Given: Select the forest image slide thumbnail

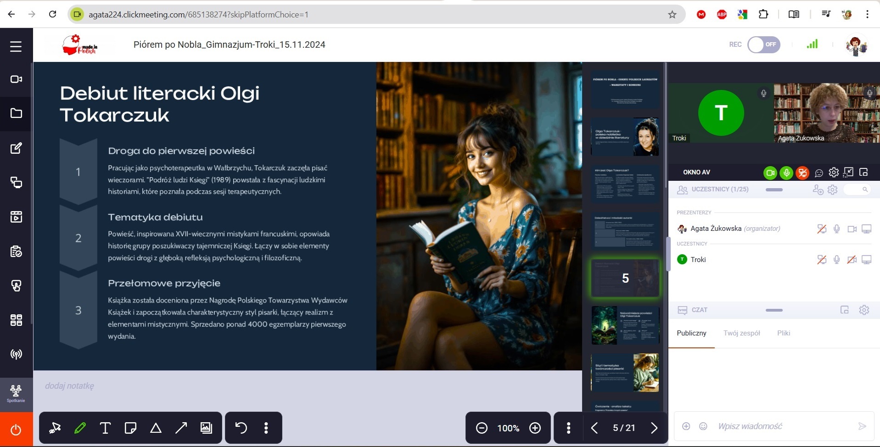Looking at the screenshot, I should [625, 325].
